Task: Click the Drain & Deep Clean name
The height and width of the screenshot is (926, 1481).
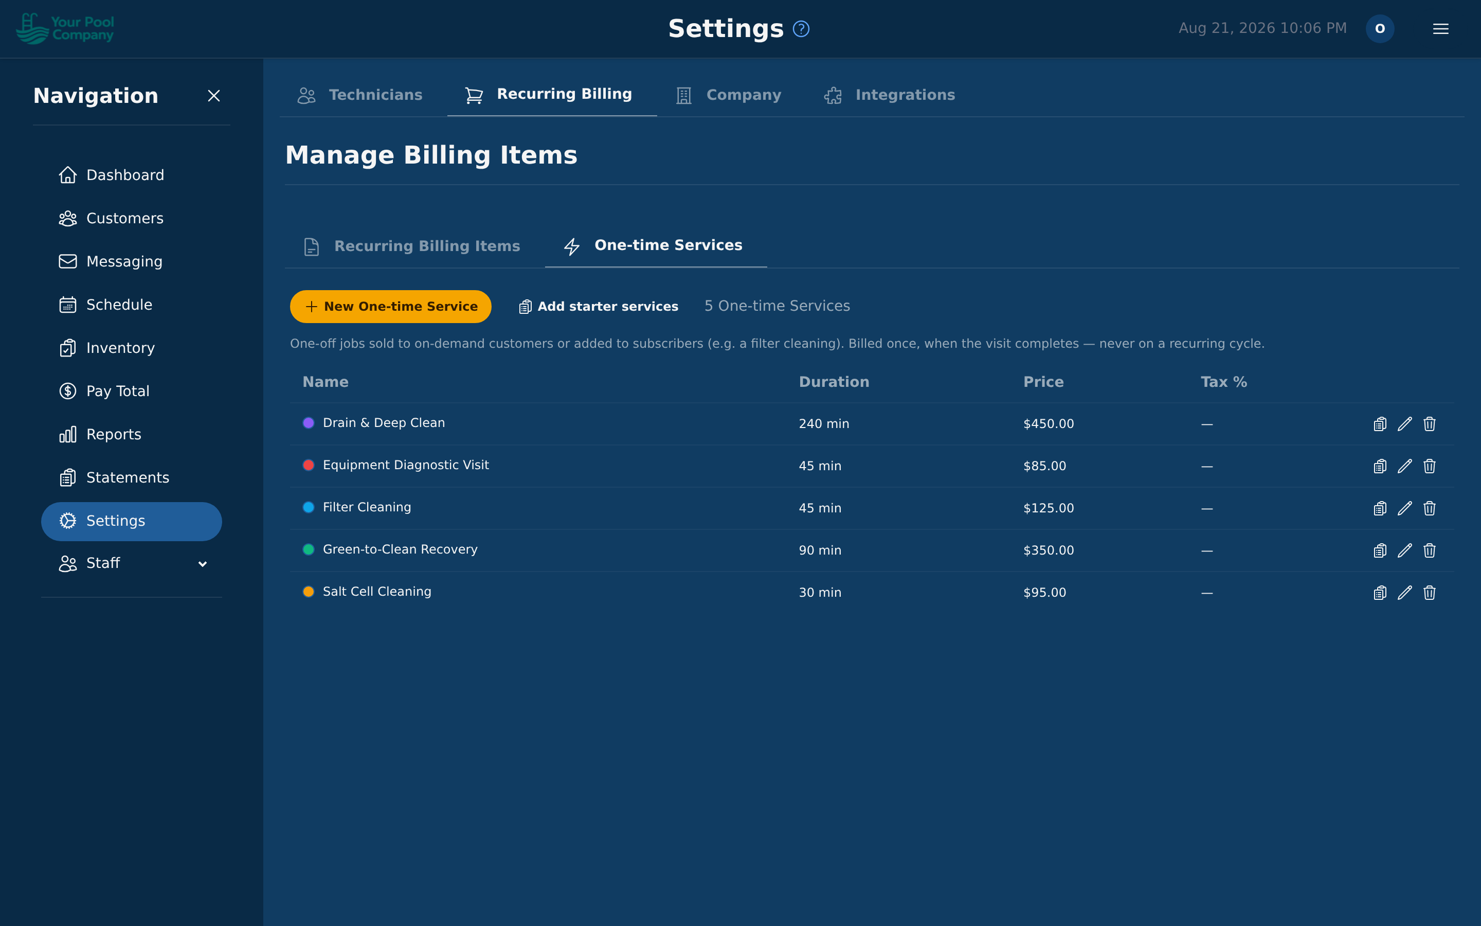Action: coord(384,422)
